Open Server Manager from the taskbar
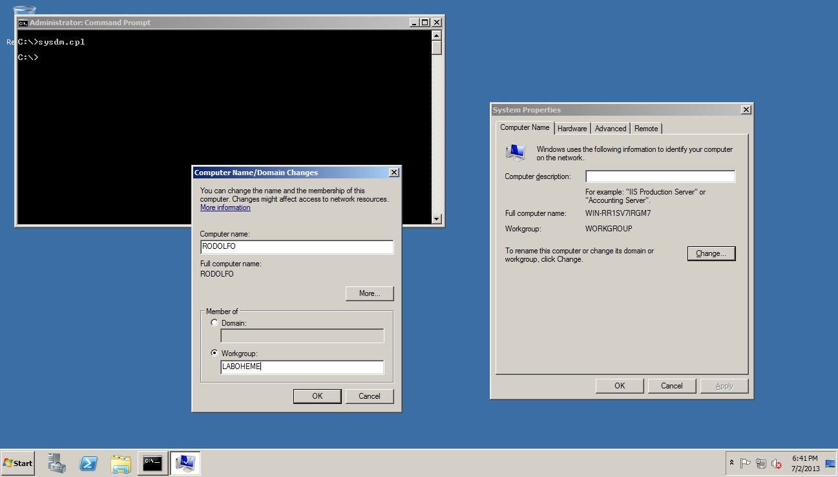 tap(57, 463)
